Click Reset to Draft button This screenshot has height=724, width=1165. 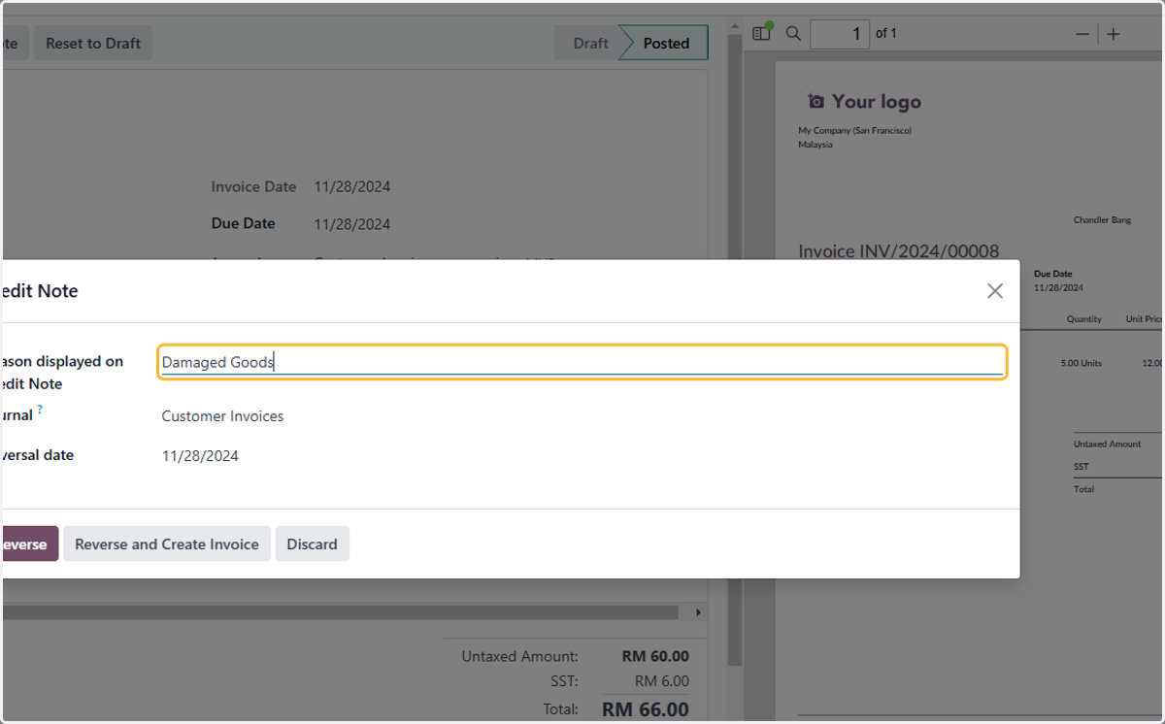[93, 44]
